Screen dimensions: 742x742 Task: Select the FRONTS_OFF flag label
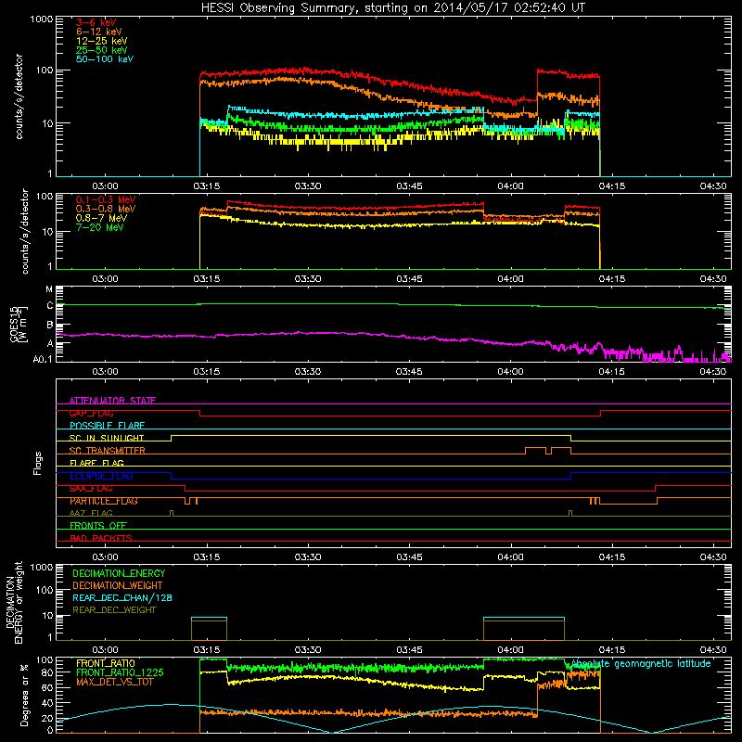pos(98,526)
